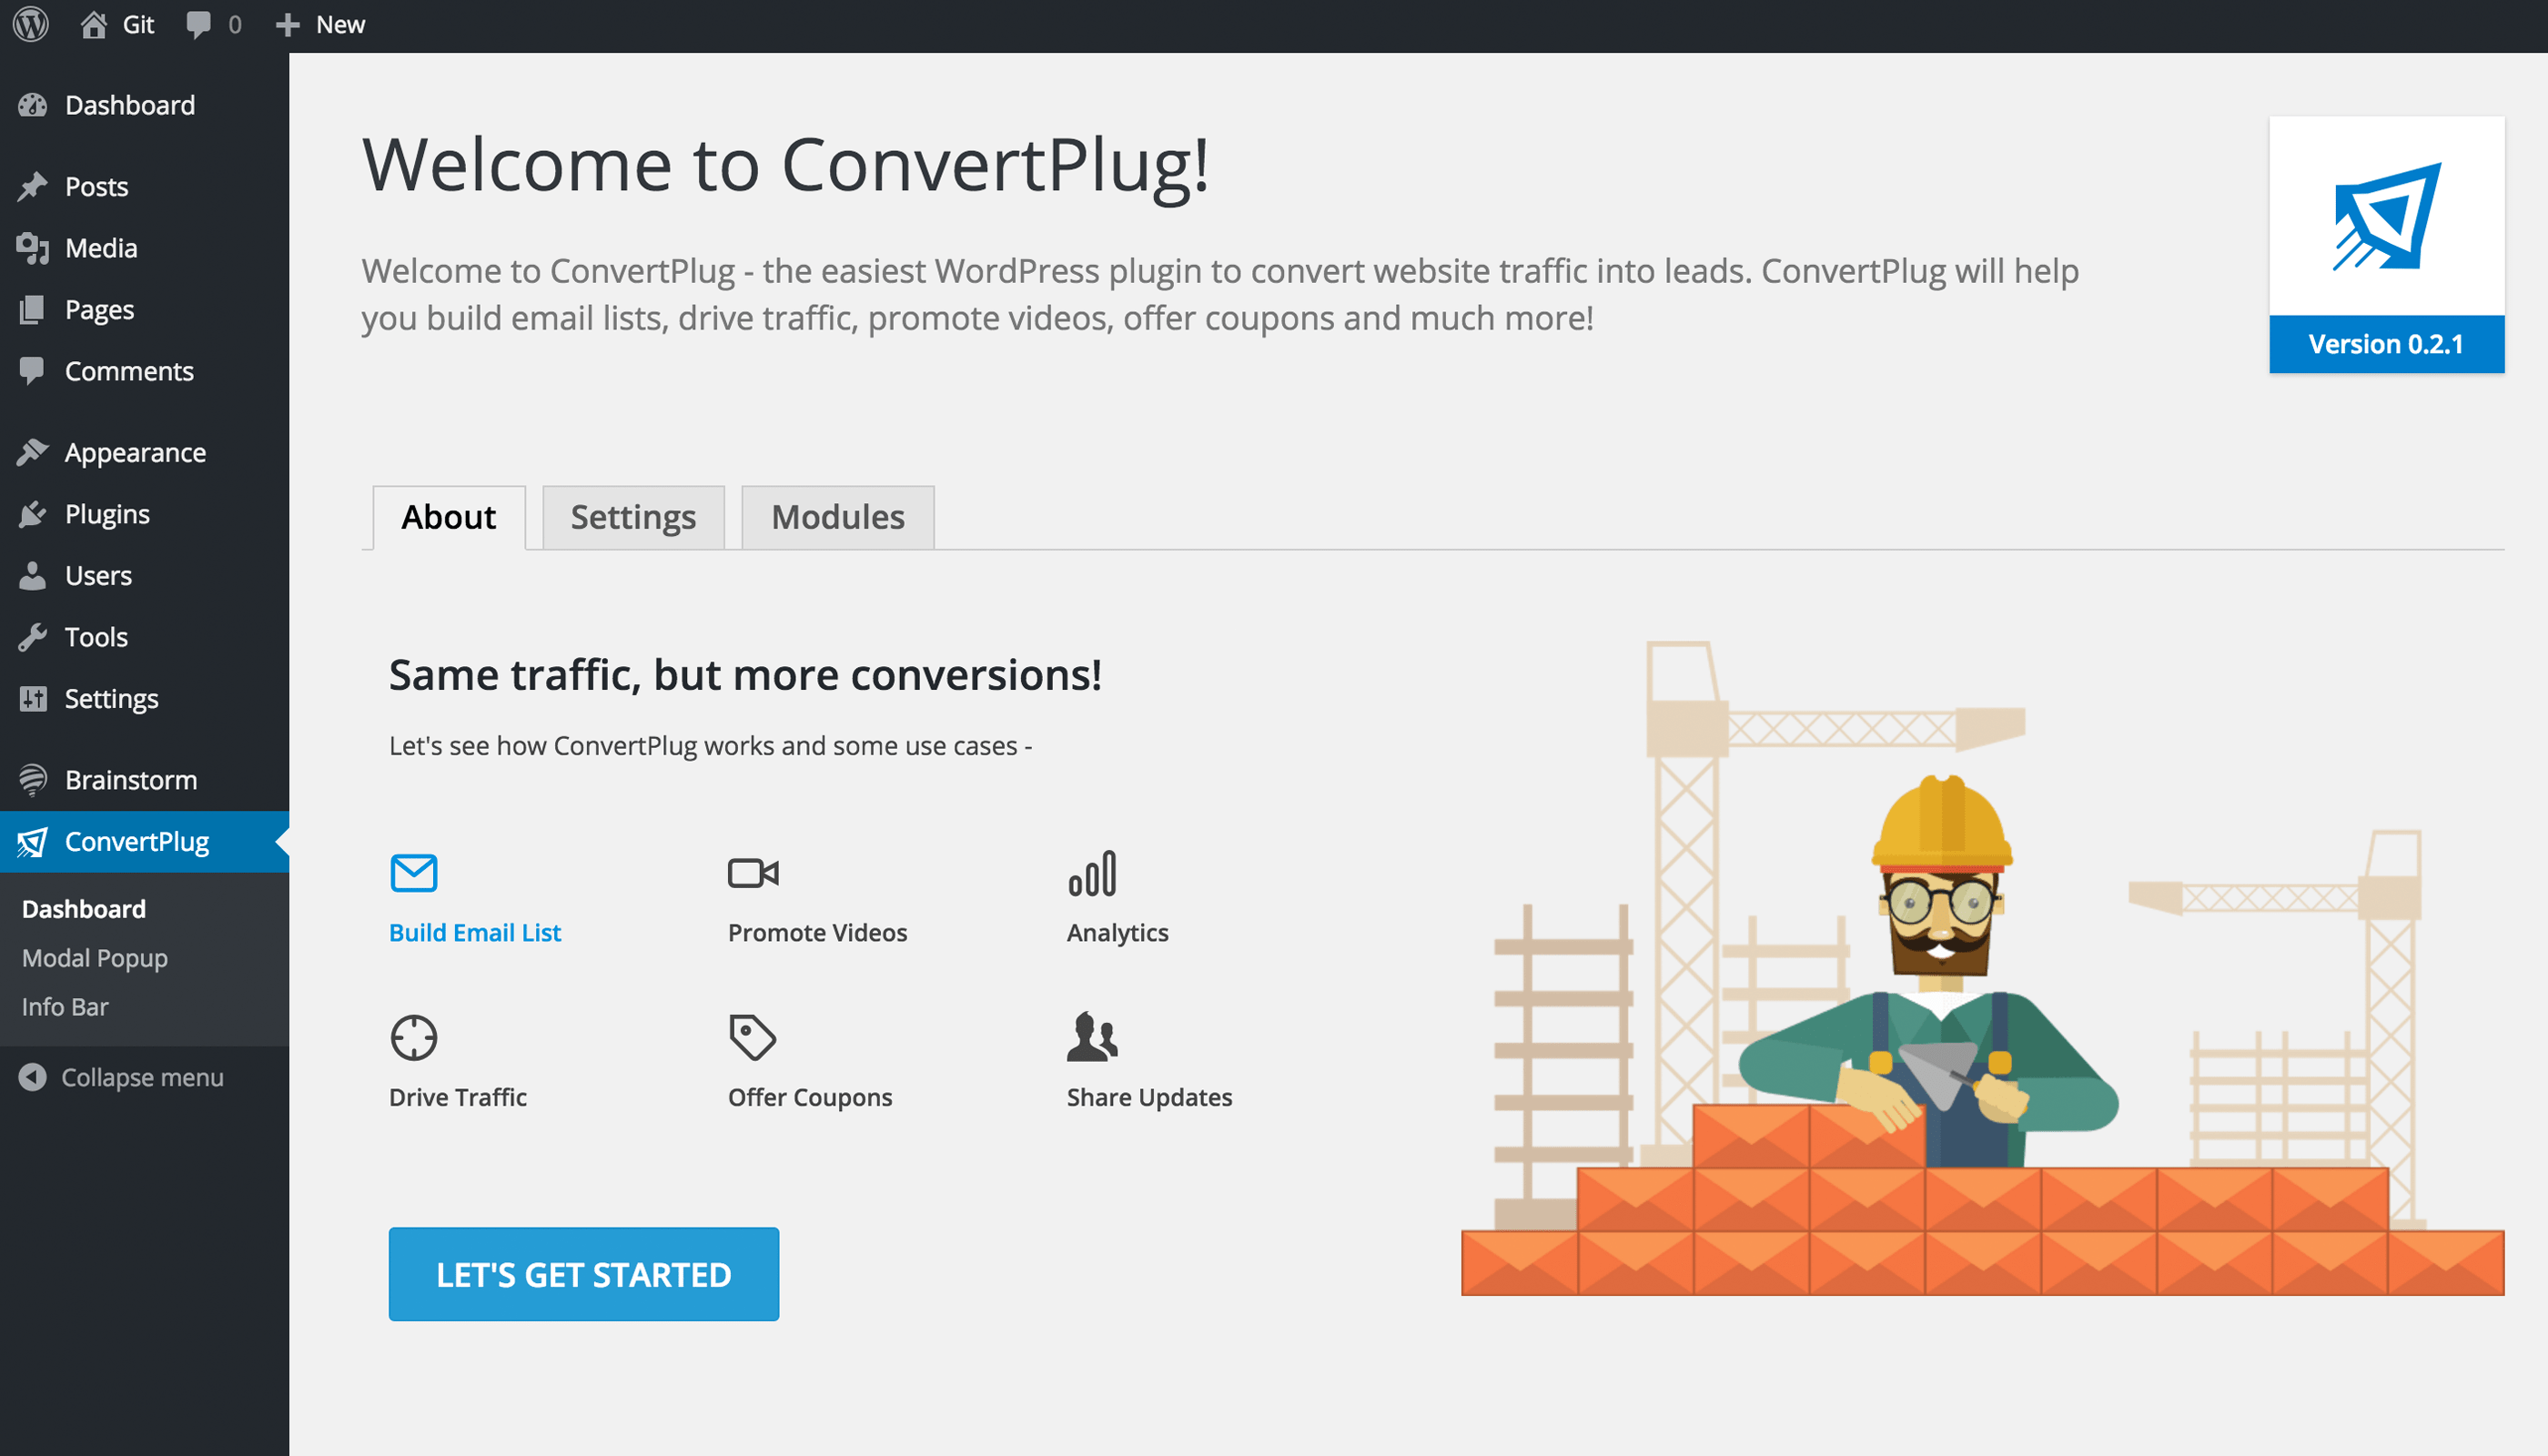Select the About tab
2548x1456 pixels.
click(448, 517)
